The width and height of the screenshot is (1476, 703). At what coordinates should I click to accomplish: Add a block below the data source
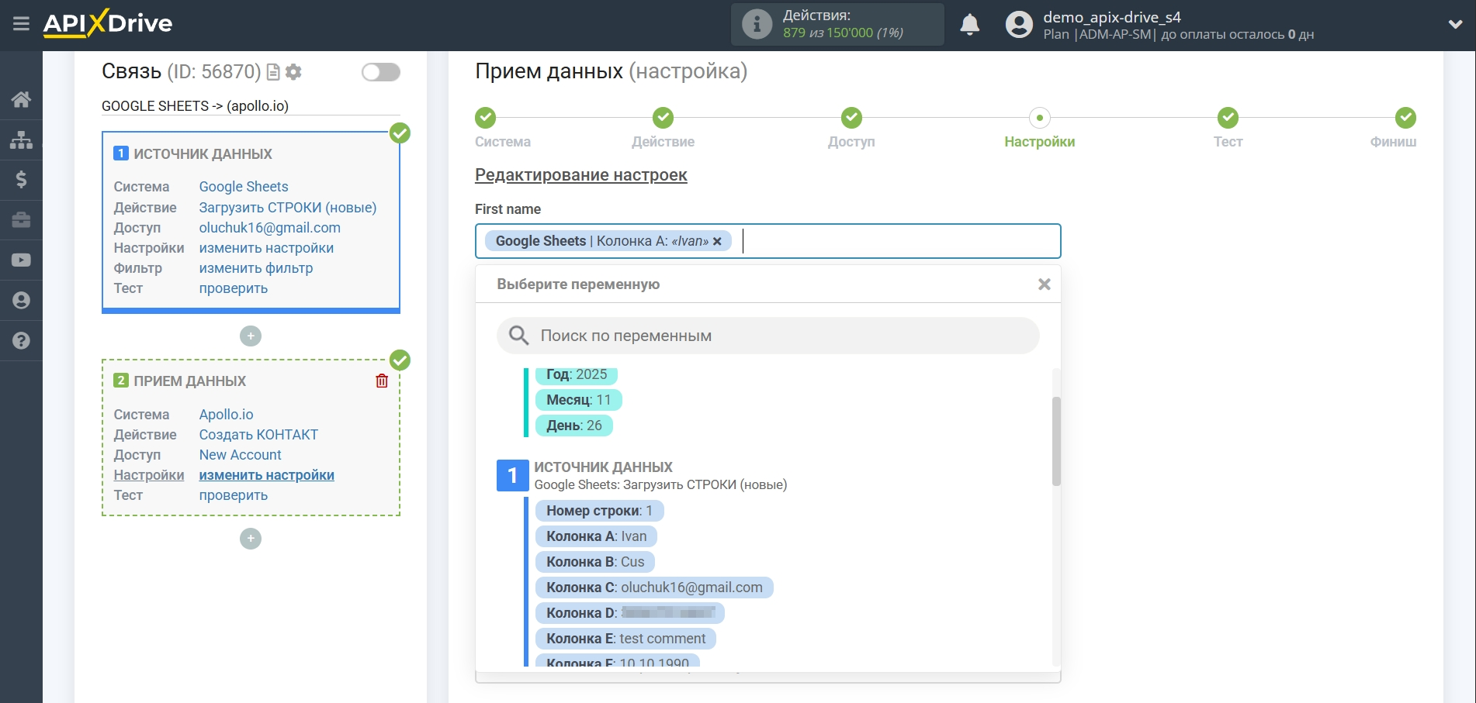tap(251, 336)
